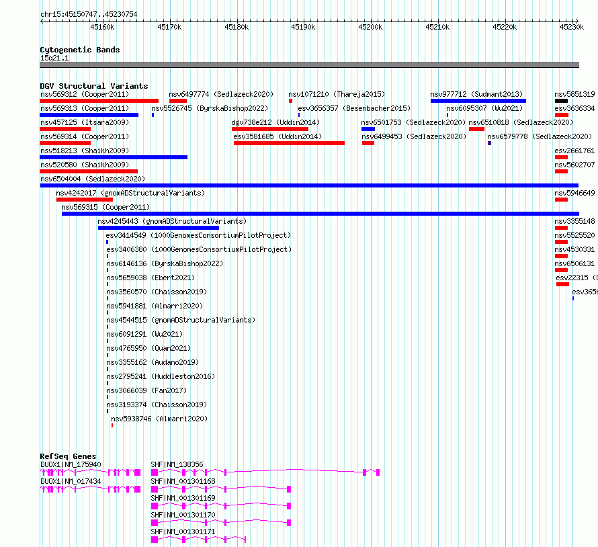The height and width of the screenshot is (547, 598).
Task: Click the RefSeq Genes track title
Action: [x=68, y=456]
